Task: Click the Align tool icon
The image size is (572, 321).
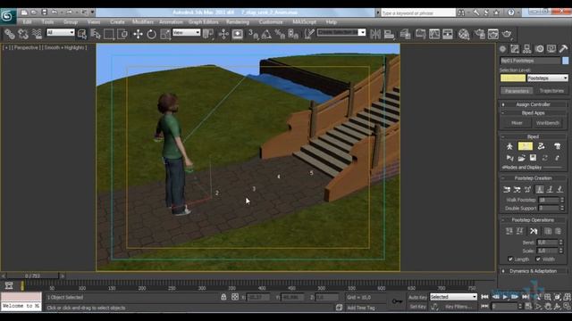Action: tap(389, 34)
